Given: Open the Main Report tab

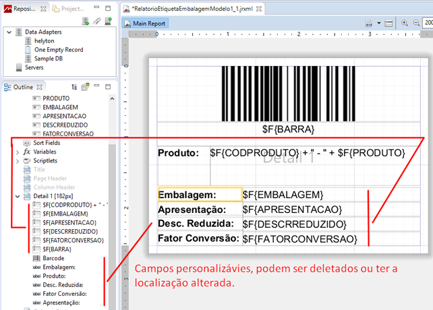Looking at the screenshot, I should (145, 24).
